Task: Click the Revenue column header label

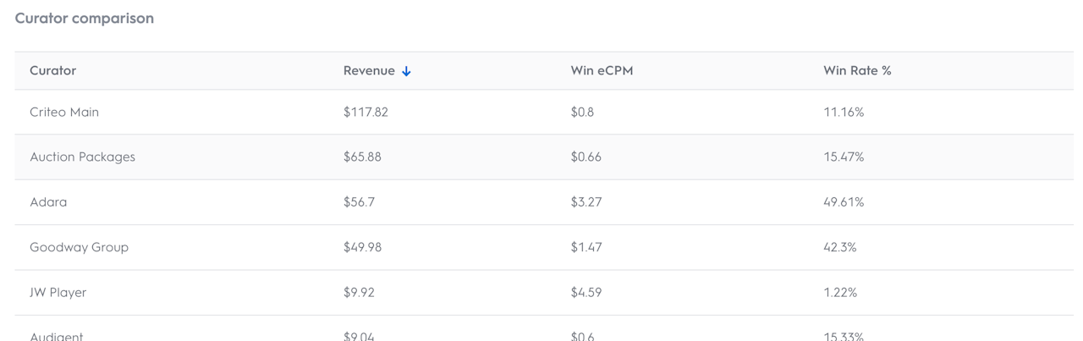Action: coord(369,71)
